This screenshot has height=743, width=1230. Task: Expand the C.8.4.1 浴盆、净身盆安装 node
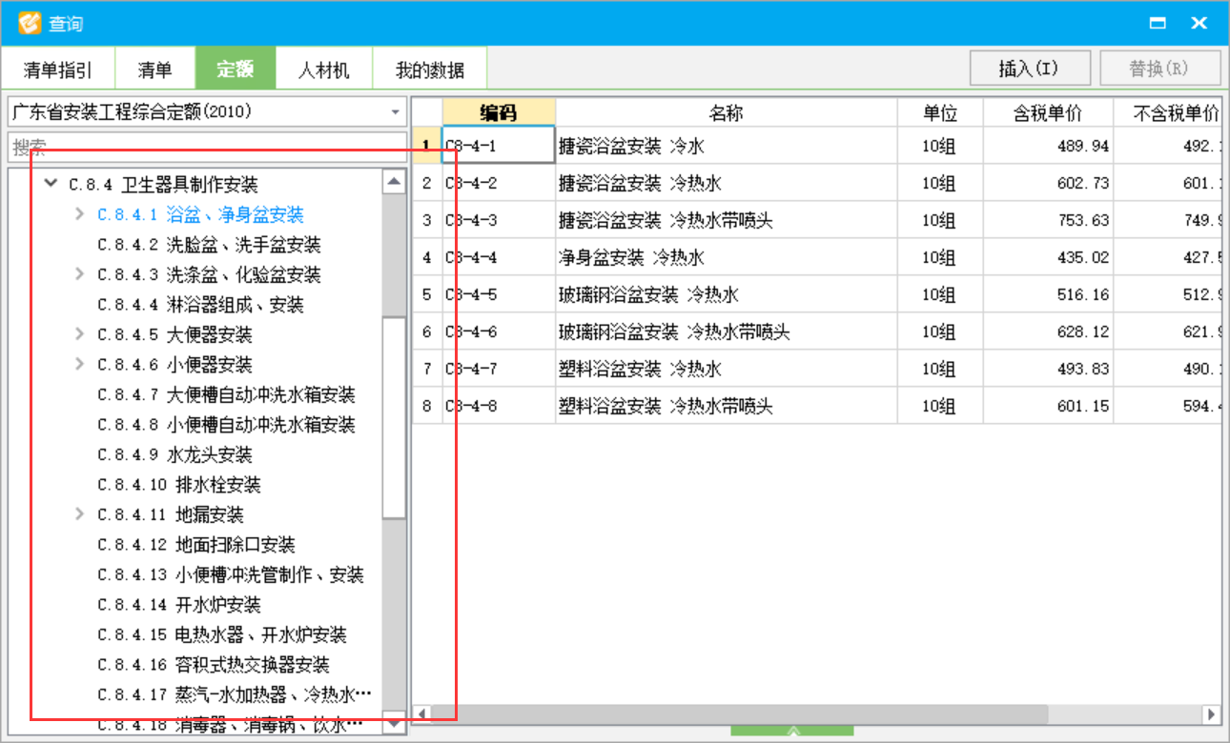pos(79,214)
